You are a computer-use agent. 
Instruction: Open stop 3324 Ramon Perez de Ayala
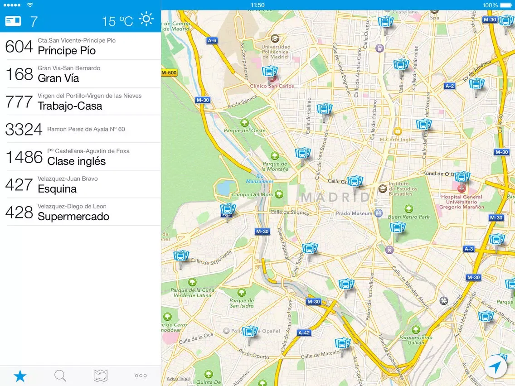pyautogui.click(x=80, y=129)
